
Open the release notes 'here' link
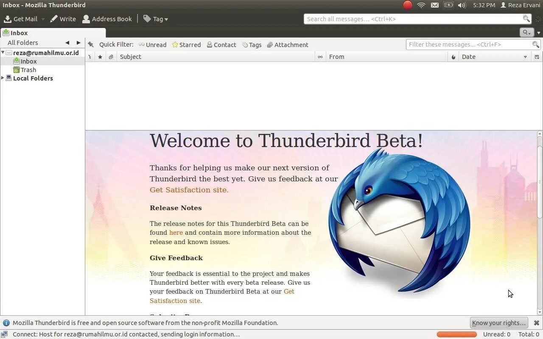(176, 233)
